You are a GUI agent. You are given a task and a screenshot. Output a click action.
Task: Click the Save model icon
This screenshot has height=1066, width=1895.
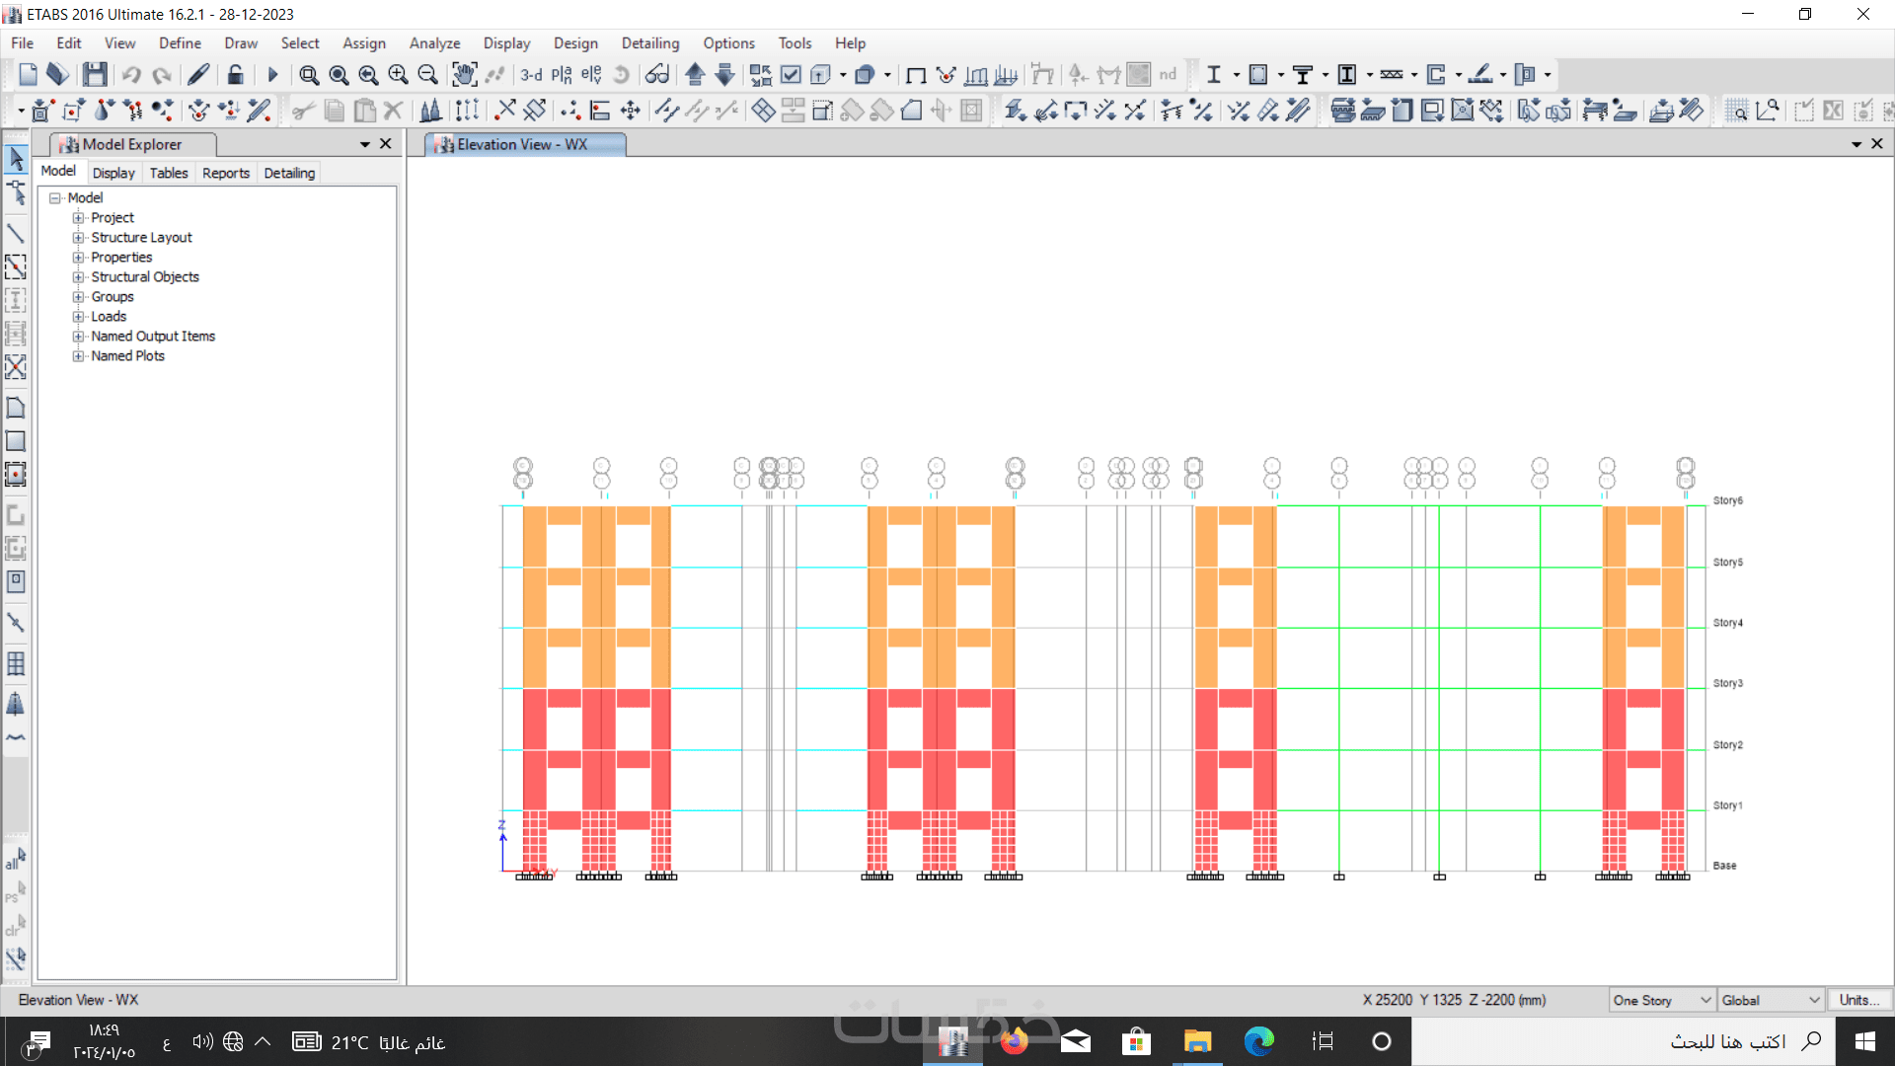coord(95,75)
